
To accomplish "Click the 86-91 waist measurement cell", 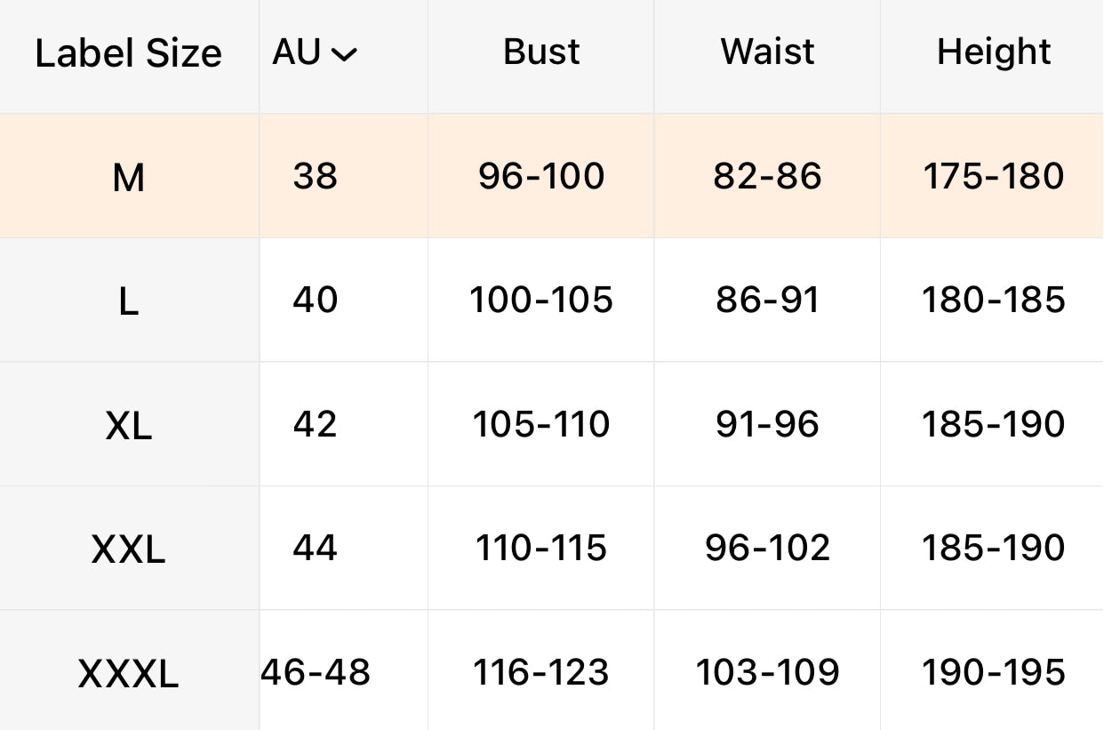I will tap(767, 301).
